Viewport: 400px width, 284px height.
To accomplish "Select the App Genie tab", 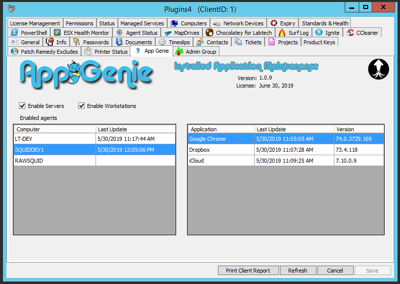I will coord(152,51).
